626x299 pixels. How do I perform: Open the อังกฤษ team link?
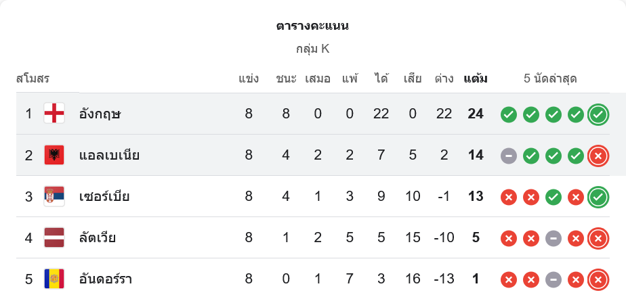click(x=100, y=114)
